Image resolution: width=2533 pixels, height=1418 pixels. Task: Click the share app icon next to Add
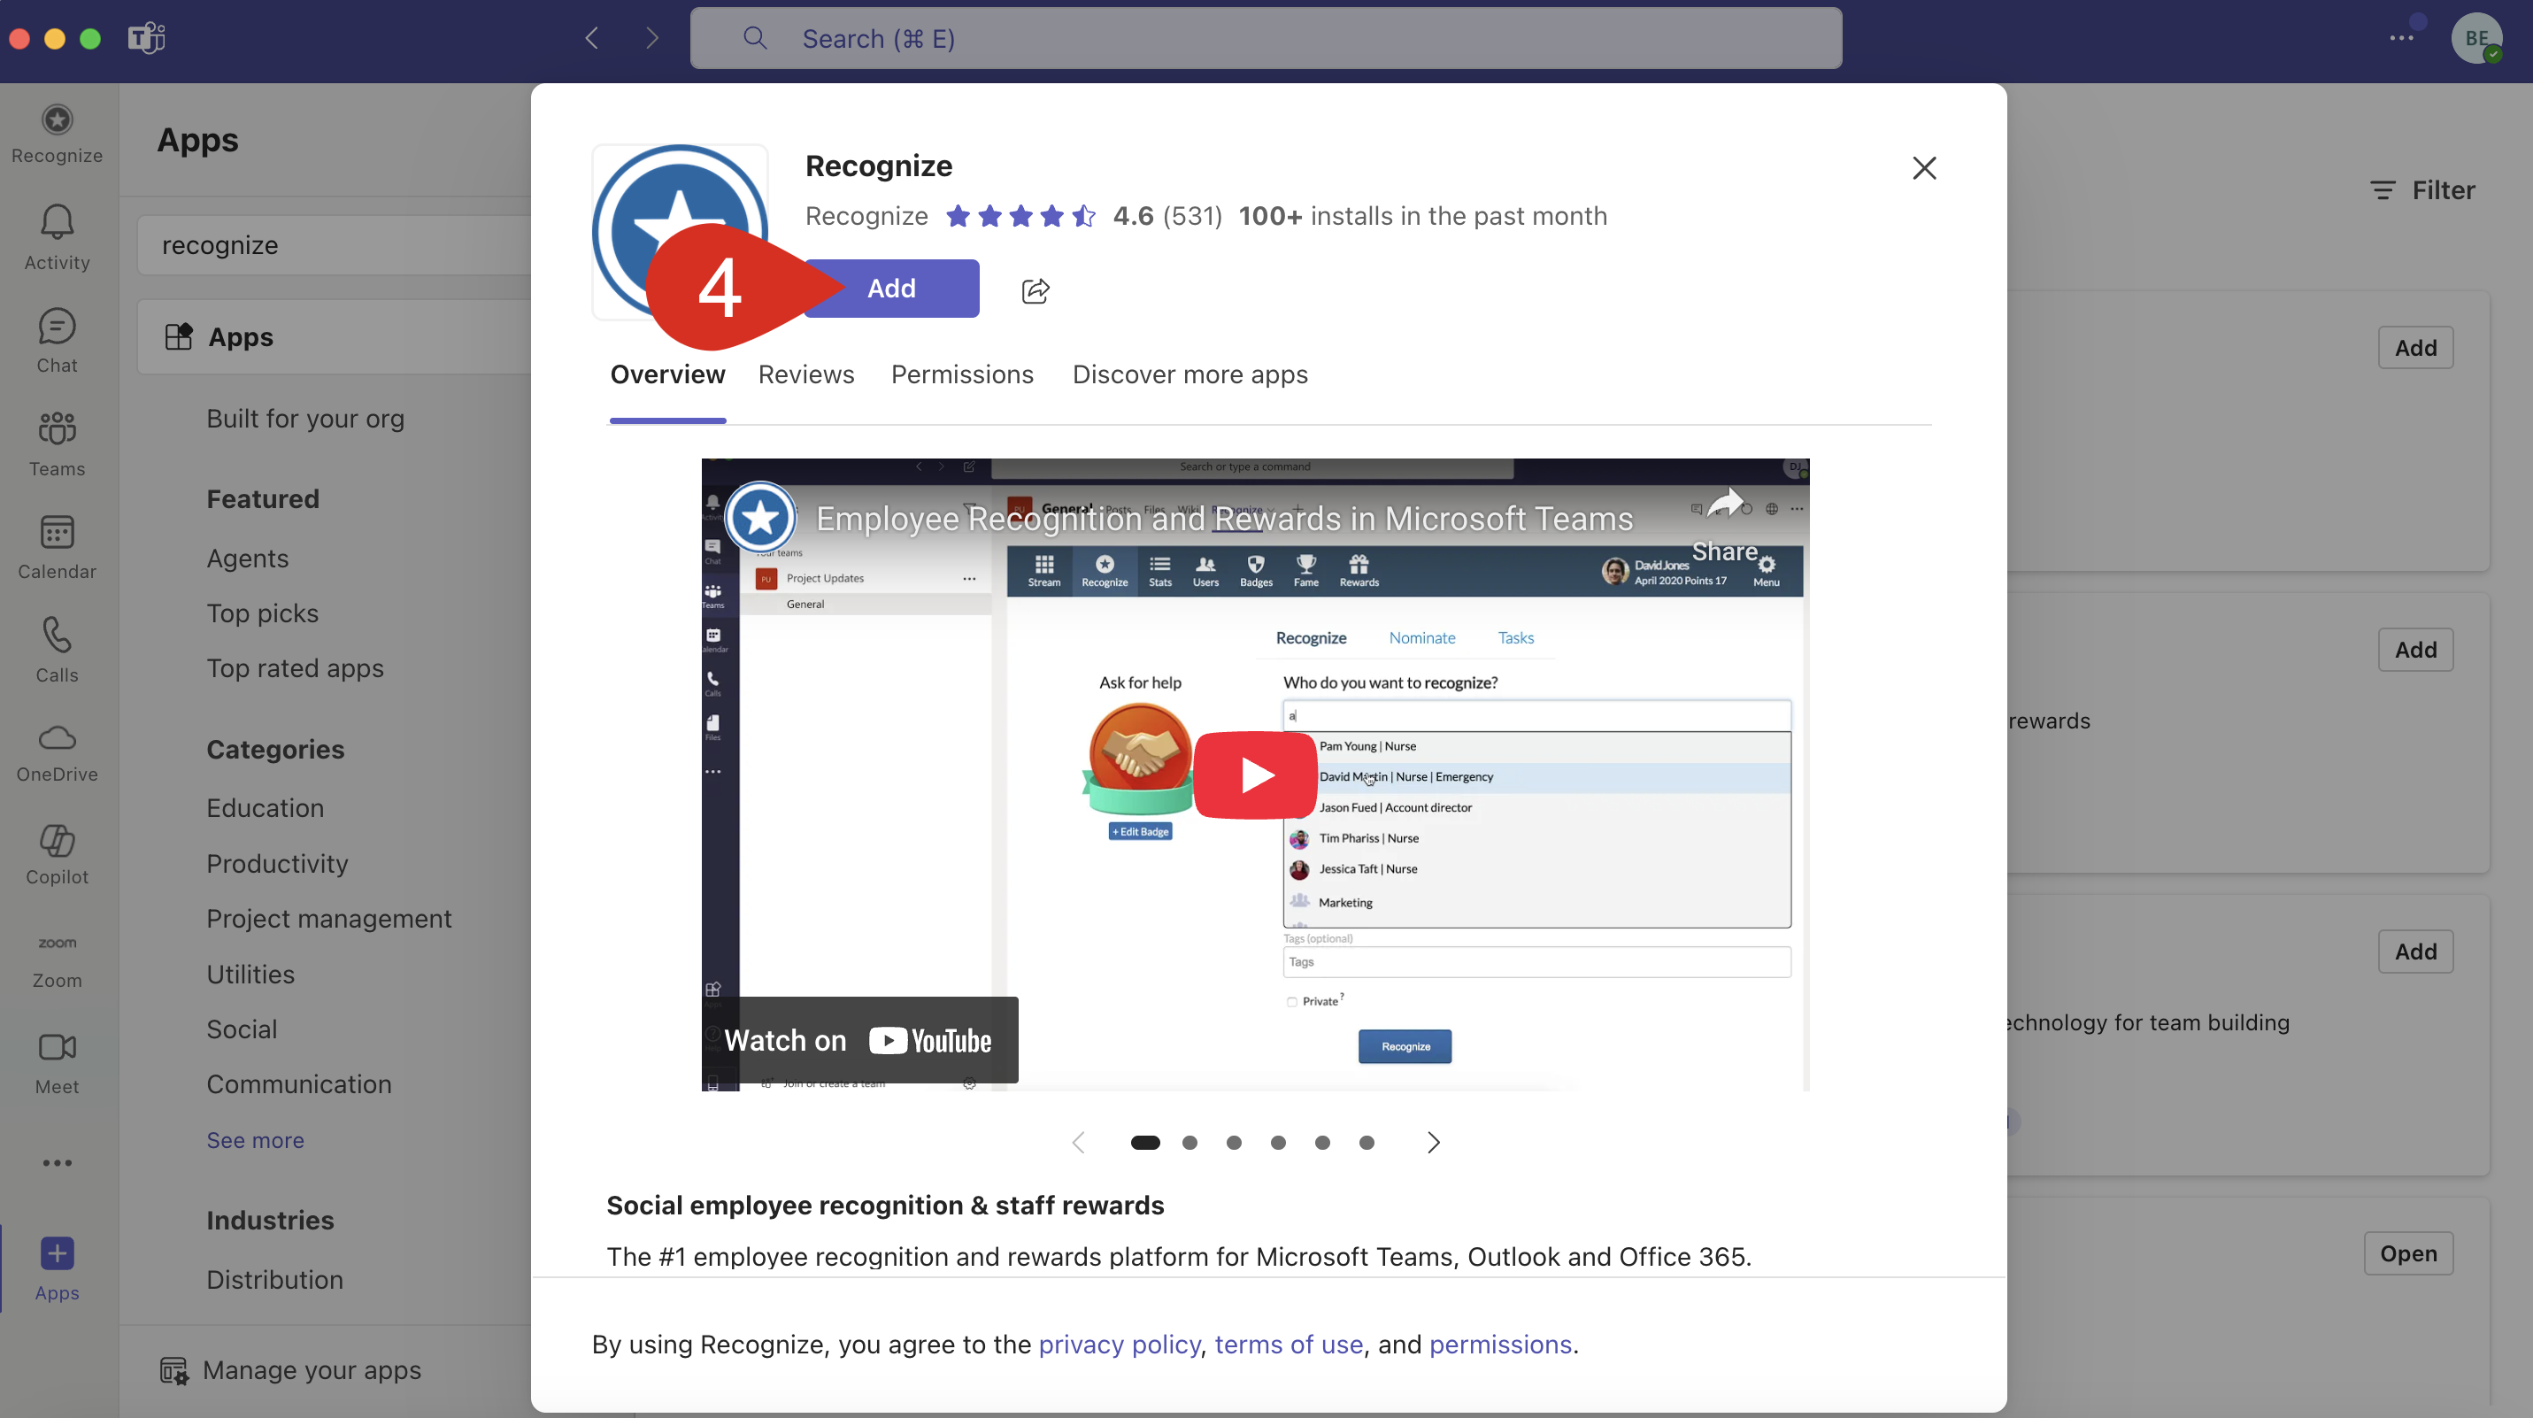[1035, 290]
